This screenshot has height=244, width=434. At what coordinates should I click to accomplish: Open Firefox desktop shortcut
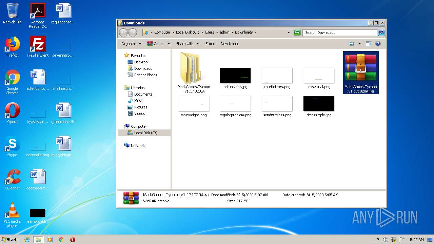pos(12,47)
